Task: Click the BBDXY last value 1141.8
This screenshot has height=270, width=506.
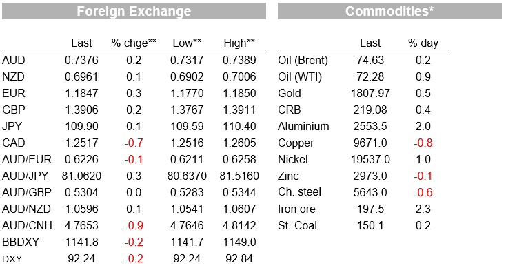Action: 81,242
